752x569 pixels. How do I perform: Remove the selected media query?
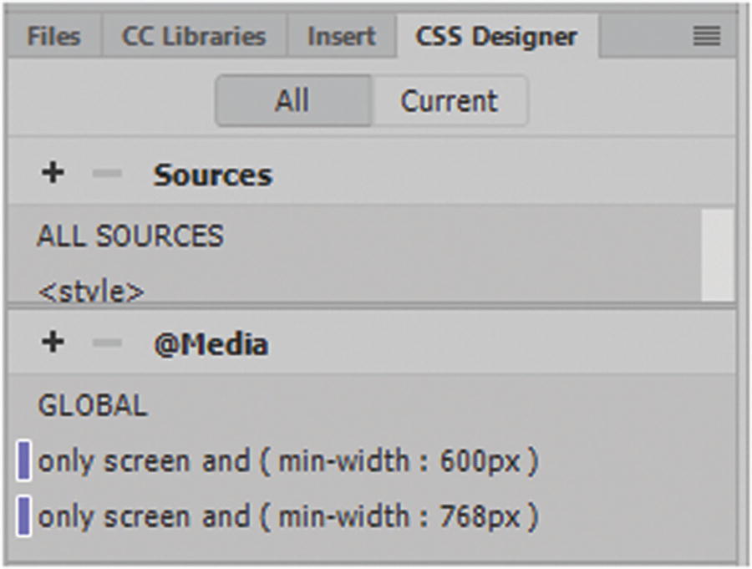[107, 343]
